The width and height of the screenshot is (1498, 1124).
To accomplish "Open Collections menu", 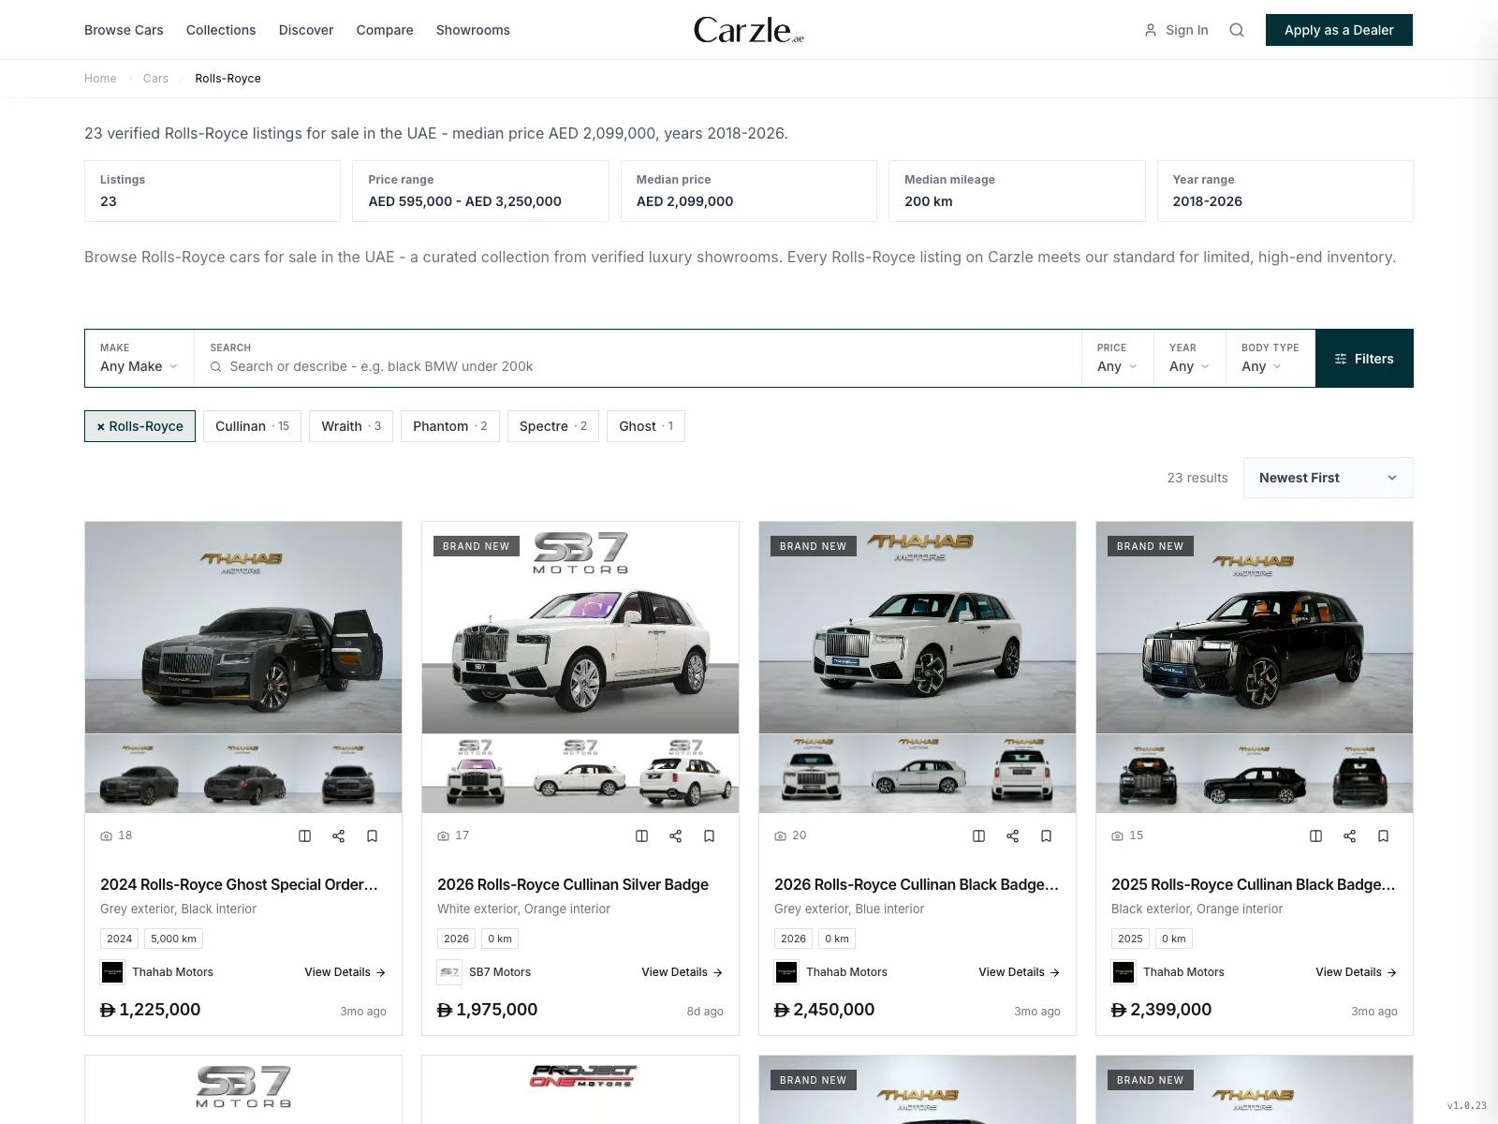I will 221,30.
